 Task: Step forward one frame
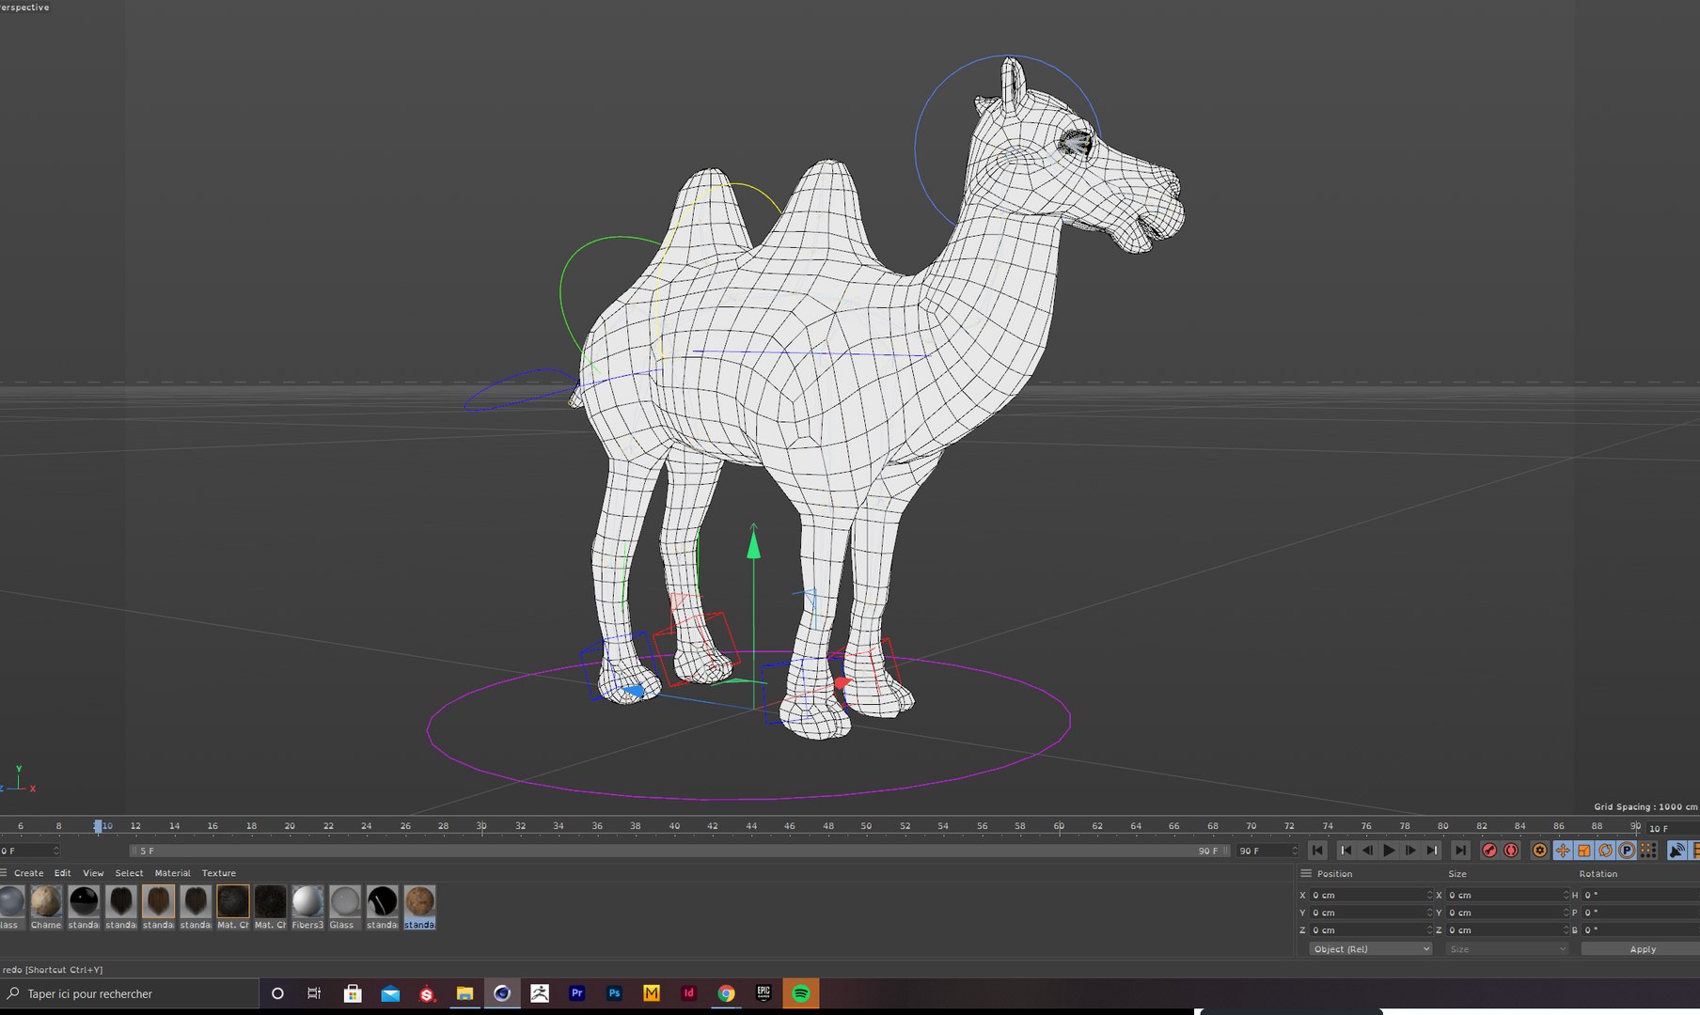(1410, 851)
